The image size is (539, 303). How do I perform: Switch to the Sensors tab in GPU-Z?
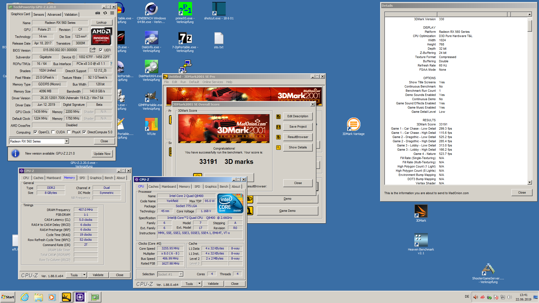click(x=39, y=15)
